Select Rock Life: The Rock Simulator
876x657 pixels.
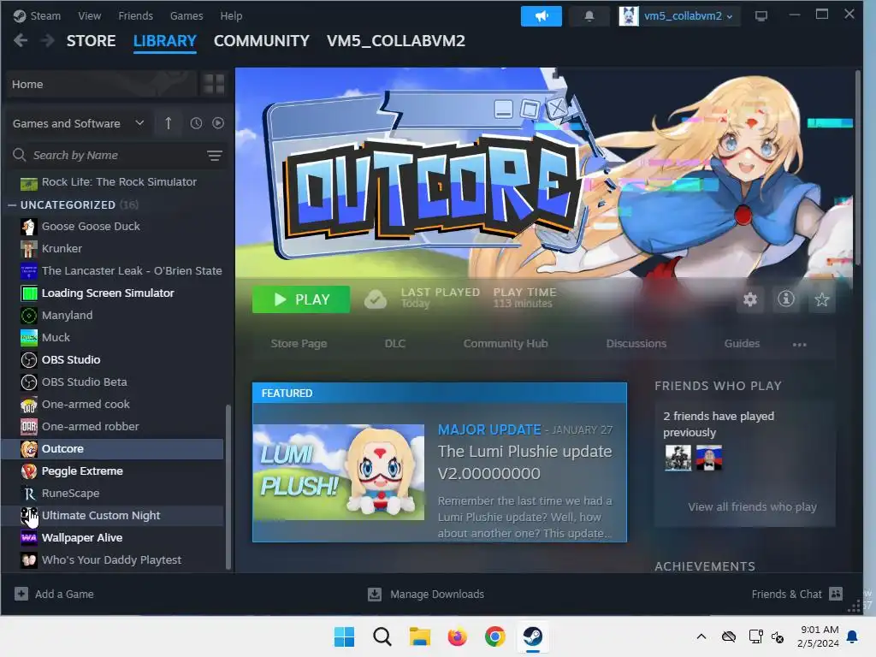coord(112,182)
